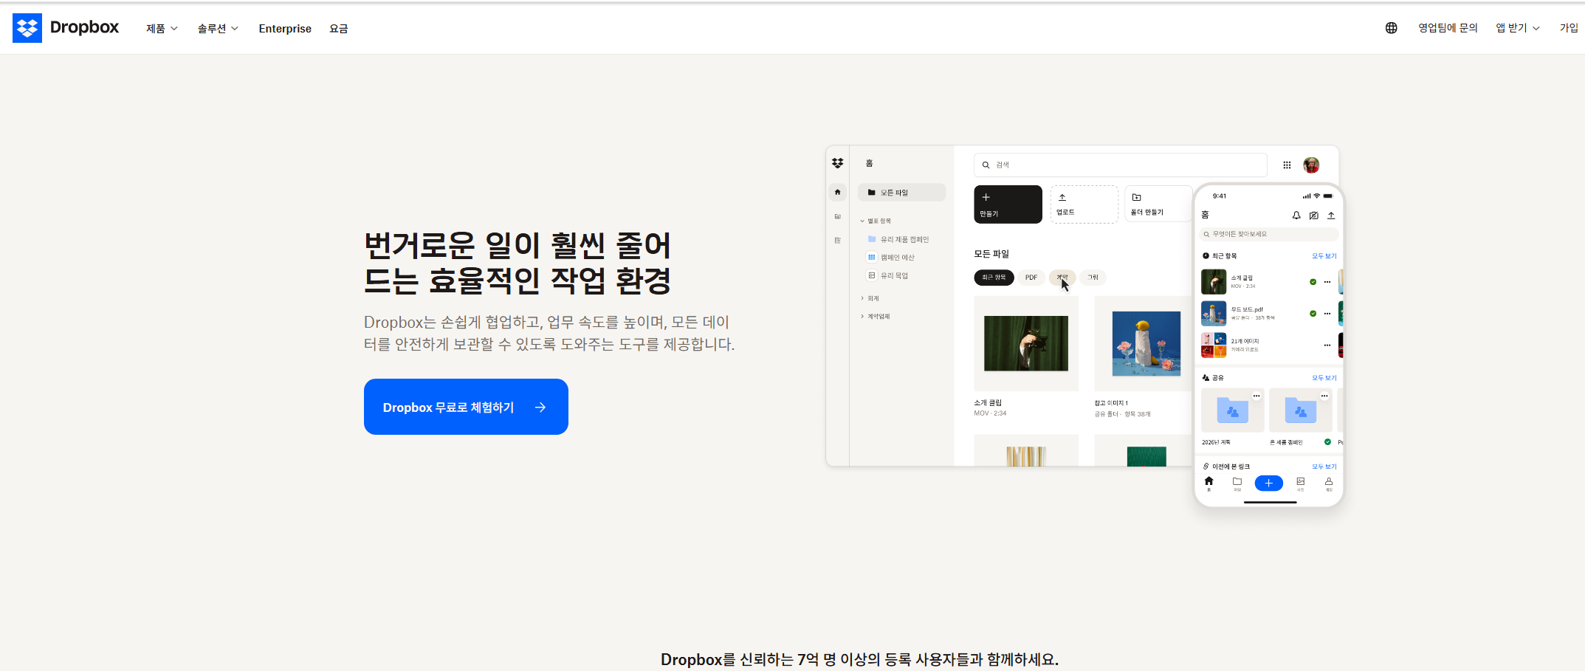The width and height of the screenshot is (1585, 671).
Task: Open the 캠페인 예산 spreadsheet item
Action: click(x=891, y=257)
